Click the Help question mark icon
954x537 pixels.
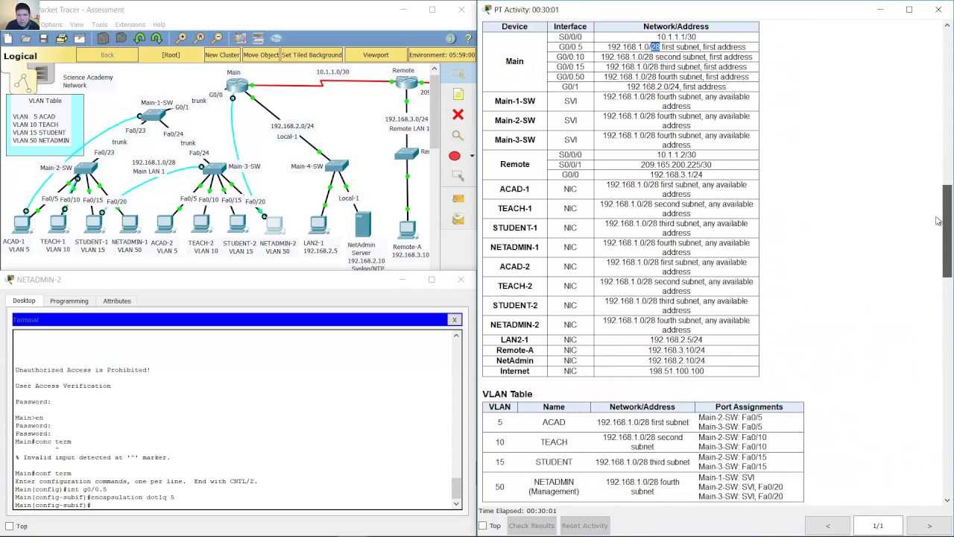[x=469, y=38]
